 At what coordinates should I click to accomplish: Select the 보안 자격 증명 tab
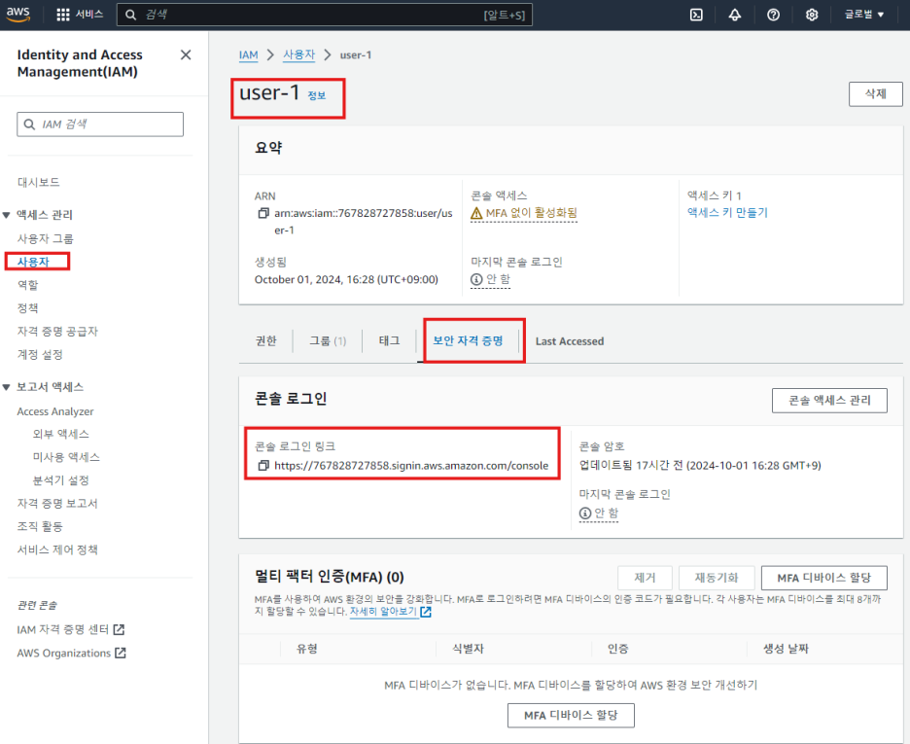pyautogui.click(x=468, y=340)
